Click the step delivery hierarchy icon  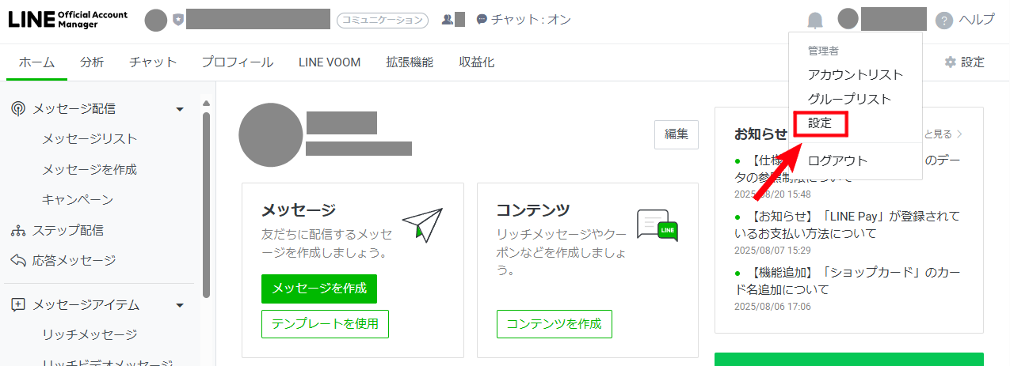[18, 231]
